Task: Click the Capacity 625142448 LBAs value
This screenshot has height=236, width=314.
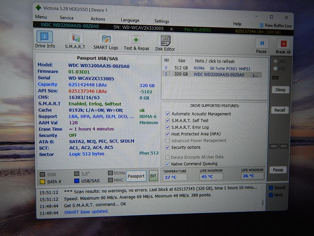Action: pos(88,85)
